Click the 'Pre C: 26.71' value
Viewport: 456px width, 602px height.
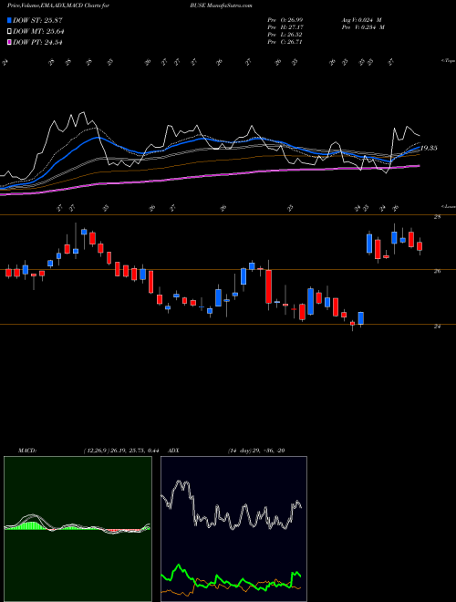(286, 42)
